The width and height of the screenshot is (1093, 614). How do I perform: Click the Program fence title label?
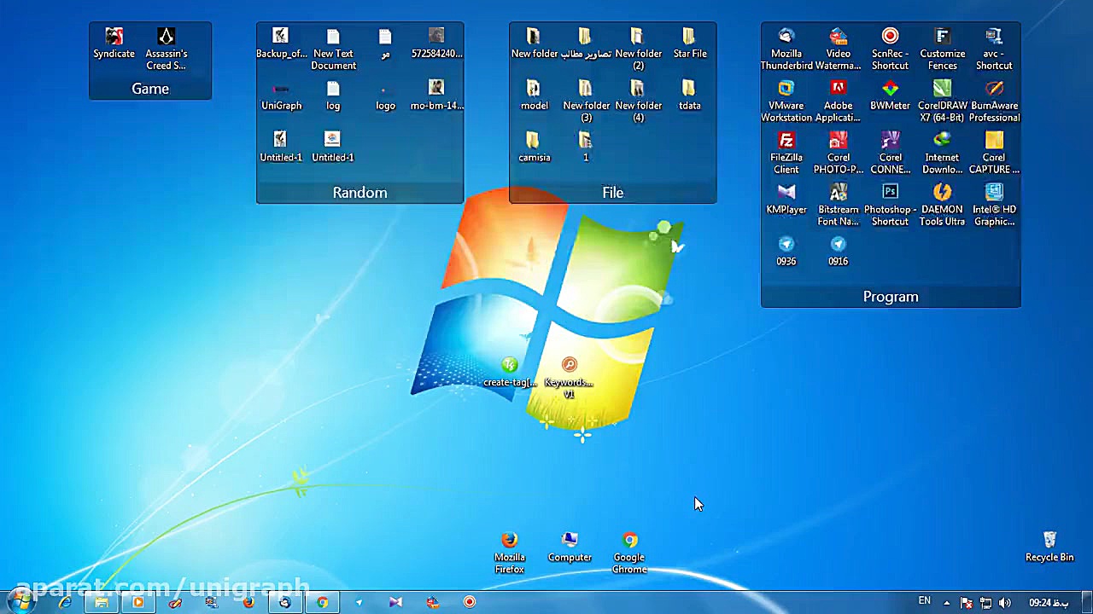[891, 297]
